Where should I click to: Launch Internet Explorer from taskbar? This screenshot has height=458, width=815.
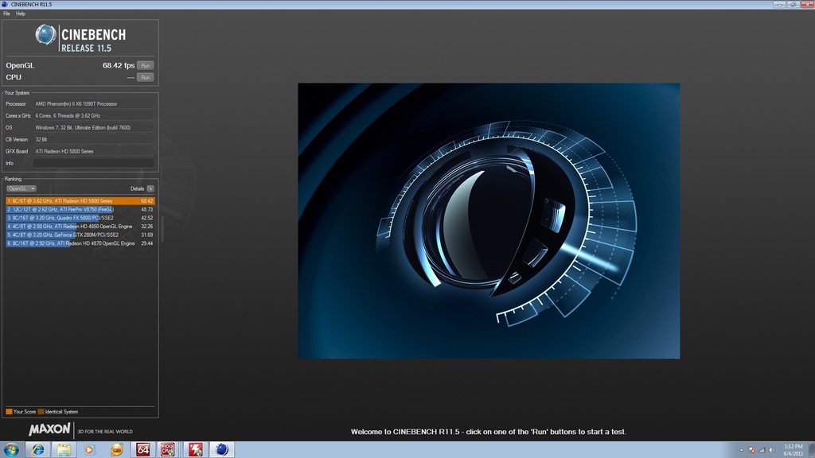pos(37,450)
